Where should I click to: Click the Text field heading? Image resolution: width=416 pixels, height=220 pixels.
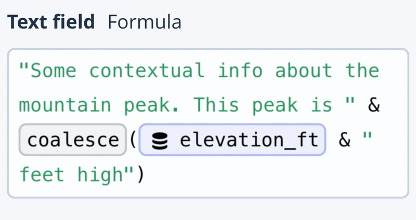tap(51, 22)
